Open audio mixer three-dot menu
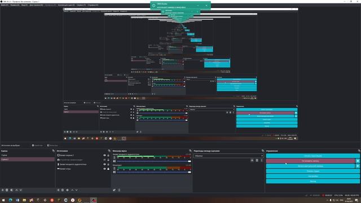Viewport: 361px width, 203px height. (119, 190)
